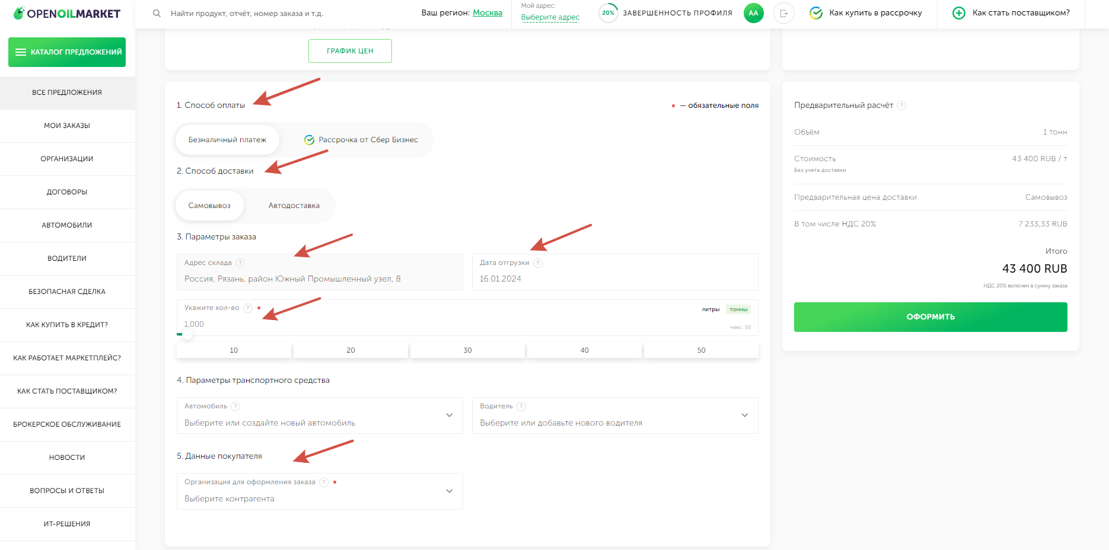Change region Москва link

tap(487, 13)
